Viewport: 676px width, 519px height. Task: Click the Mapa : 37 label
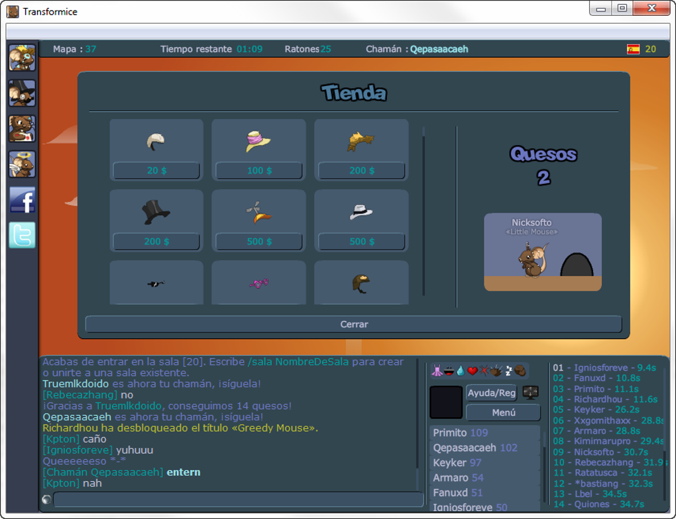click(x=75, y=49)
